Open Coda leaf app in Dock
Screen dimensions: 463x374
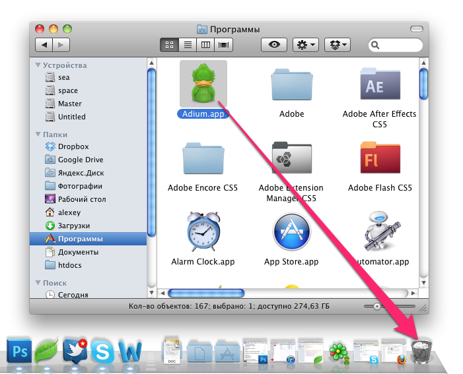47,351
